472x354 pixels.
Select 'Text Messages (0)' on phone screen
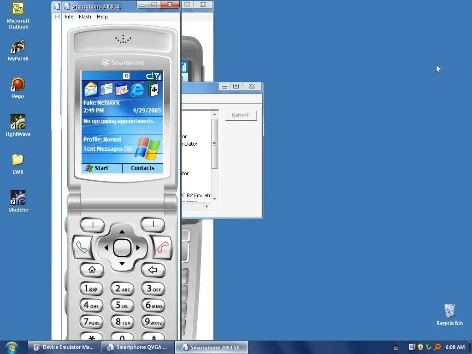click(x=107, y=149)
